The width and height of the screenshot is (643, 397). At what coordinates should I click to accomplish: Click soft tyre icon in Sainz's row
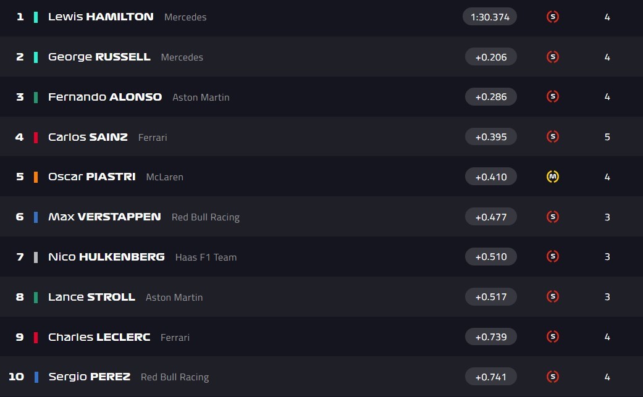tap(553, 136)
